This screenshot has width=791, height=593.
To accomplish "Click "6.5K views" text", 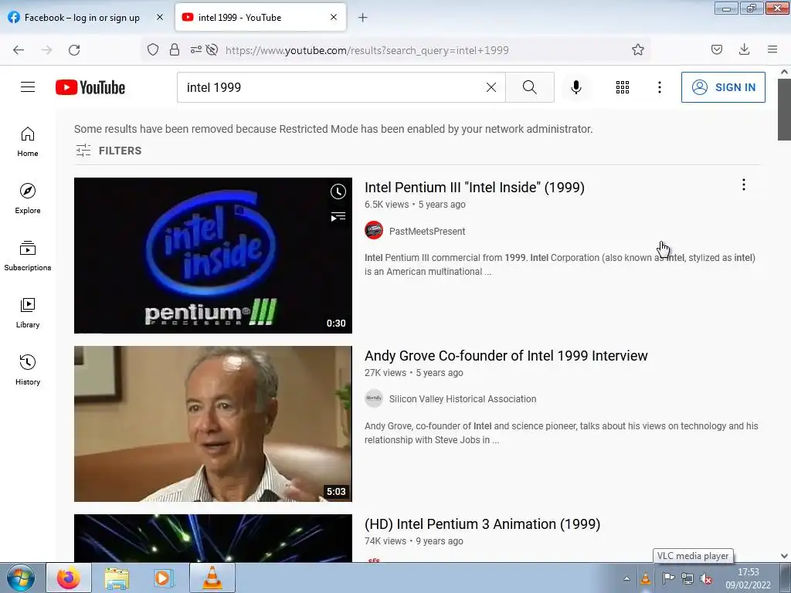I will pyautogui.click(x=386, y=205).
